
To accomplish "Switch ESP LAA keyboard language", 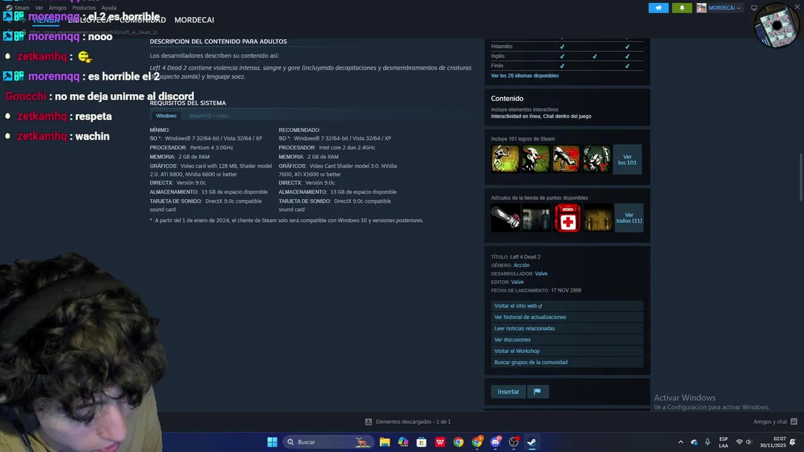I will [724, 442].
